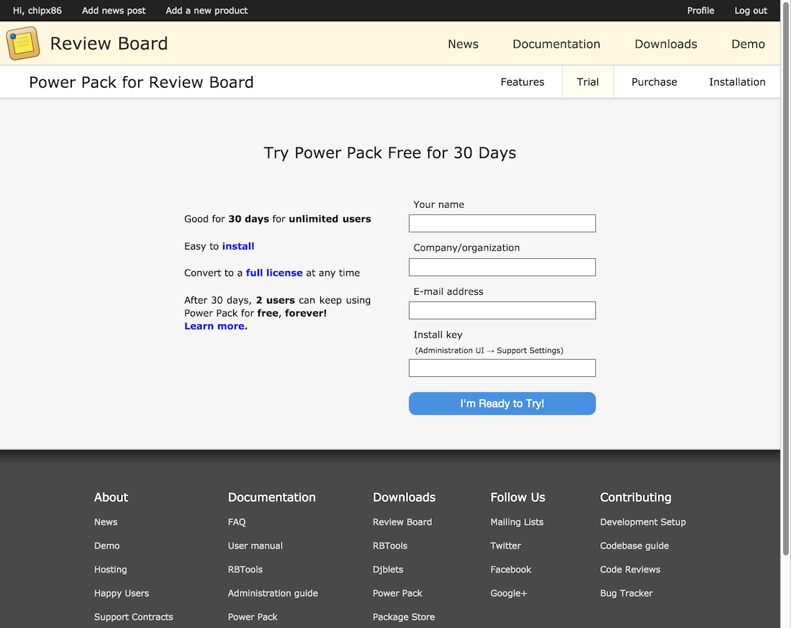Image resolution: width=791 pixels, height=628 pixels.
Task: Click the I'm Ready to Try! button
Action: (x=502, y=404)
